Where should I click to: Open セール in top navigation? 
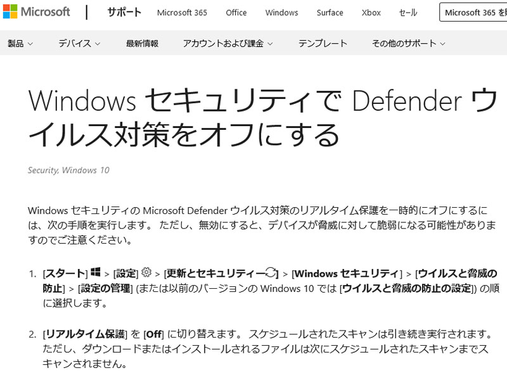(x=408, y=13)
